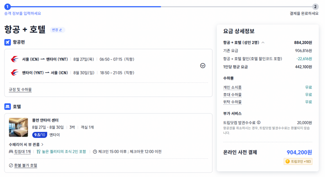This screenshot has height=177, width=325.
Task: Click 요금 상세정보 heading
Action: (239, 31)
